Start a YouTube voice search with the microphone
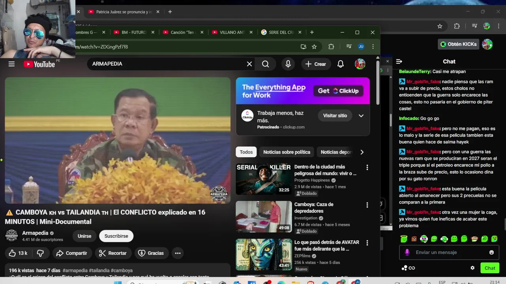506x284 pixels. coord(288,64)
